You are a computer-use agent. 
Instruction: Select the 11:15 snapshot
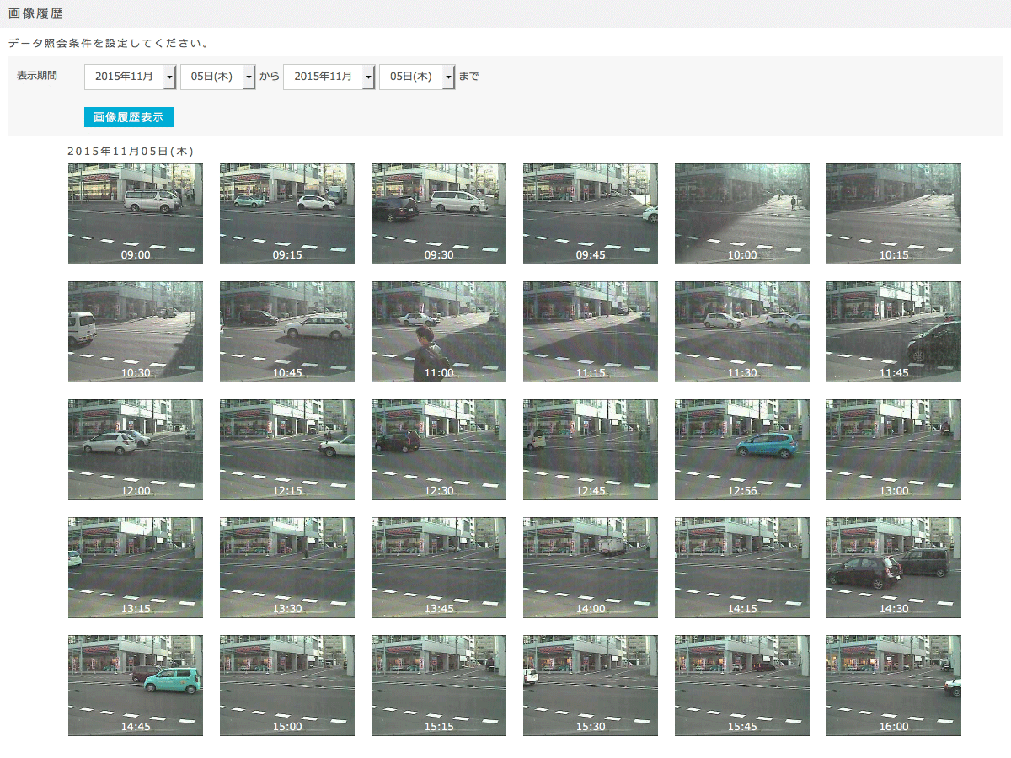[591, 332]
